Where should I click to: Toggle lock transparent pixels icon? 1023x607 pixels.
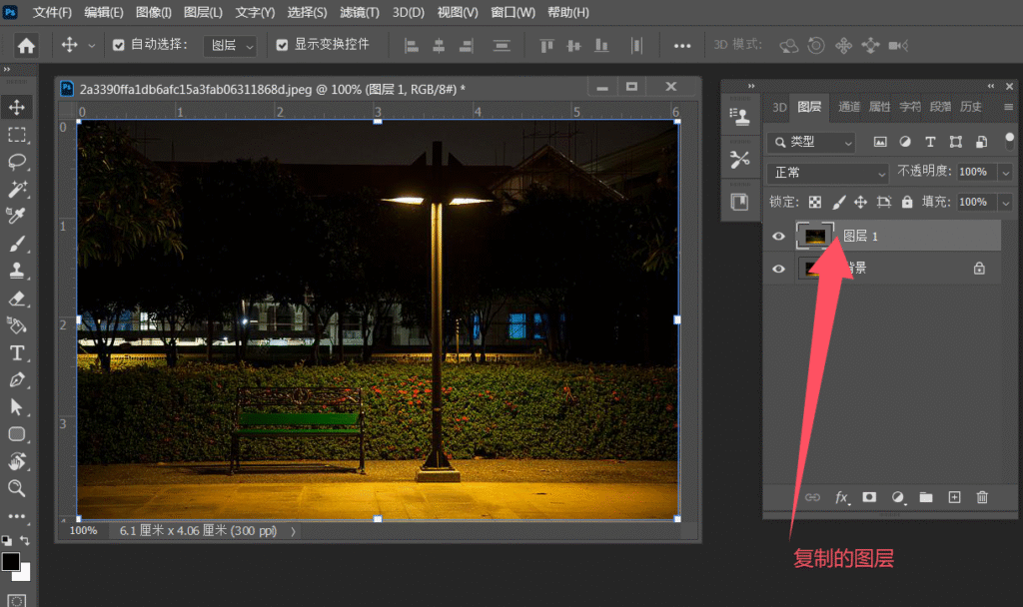pyautogui.click(x=815, y=202)
